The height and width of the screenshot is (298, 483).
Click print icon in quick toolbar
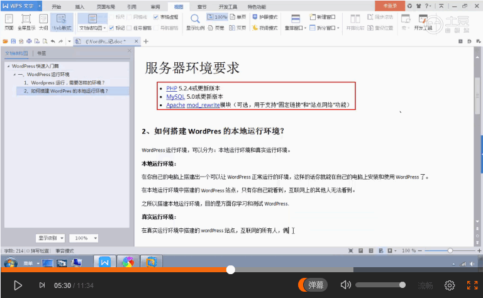tap(29, 41)
